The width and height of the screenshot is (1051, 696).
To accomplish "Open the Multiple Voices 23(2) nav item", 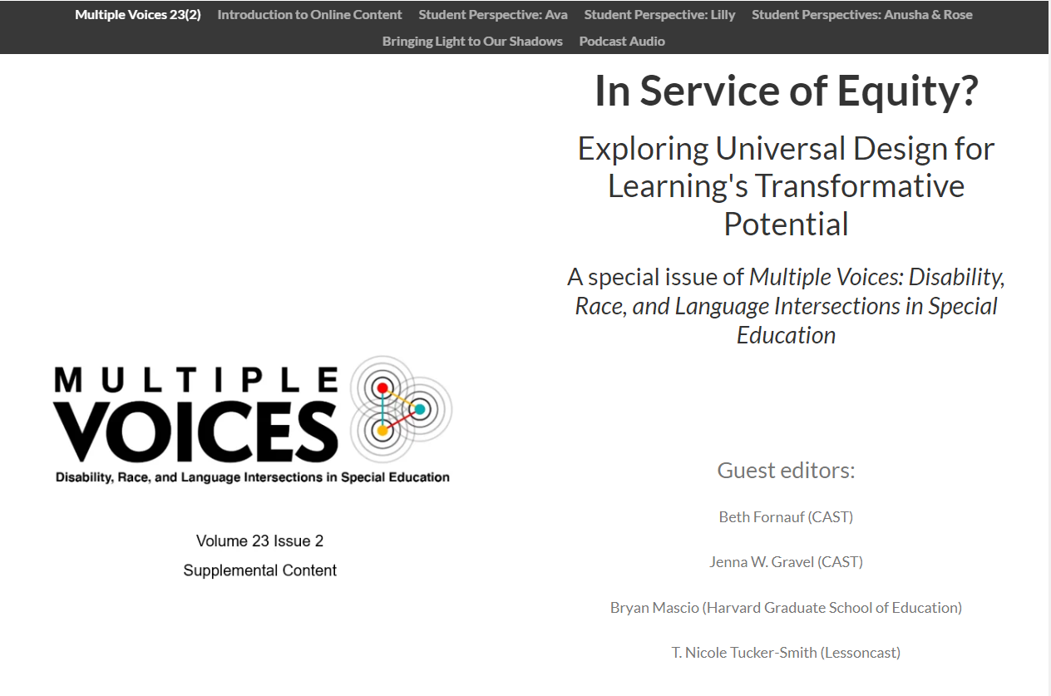I will pos(138,14).
